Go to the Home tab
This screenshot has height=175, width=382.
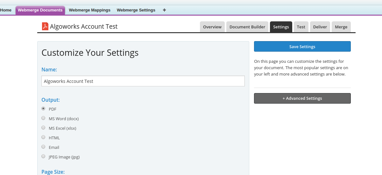click(x=6, y=10)
